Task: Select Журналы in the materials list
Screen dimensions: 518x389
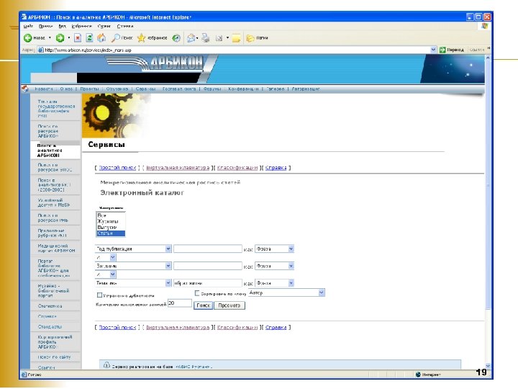Action: (x=110, y=221)
